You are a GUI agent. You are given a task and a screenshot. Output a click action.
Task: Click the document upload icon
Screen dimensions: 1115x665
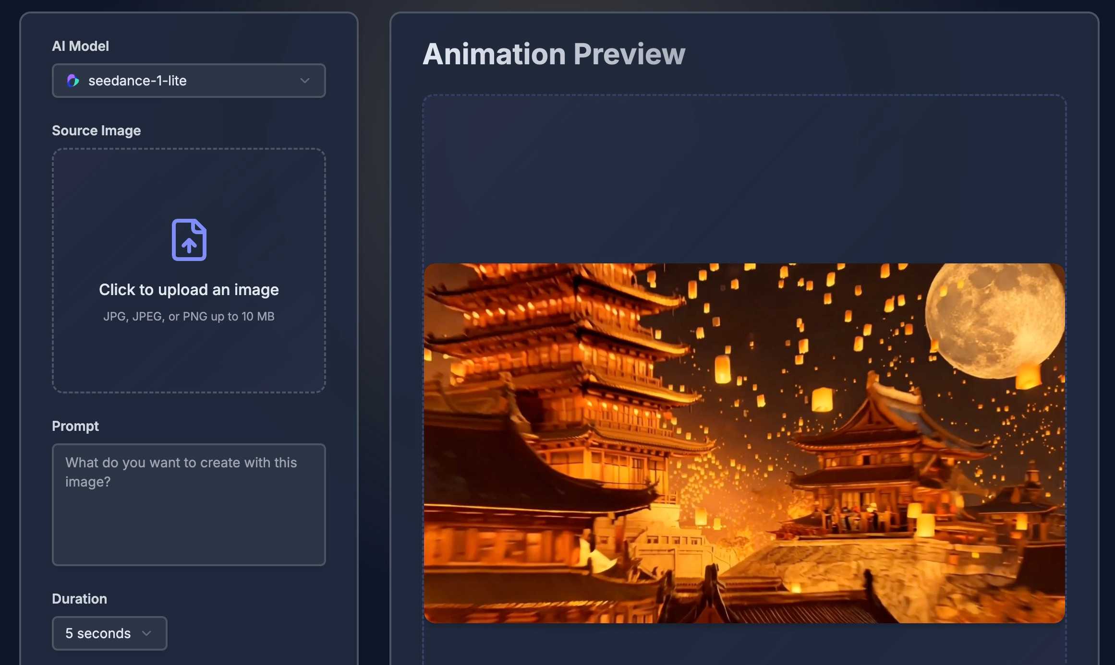tap(188, 240)
